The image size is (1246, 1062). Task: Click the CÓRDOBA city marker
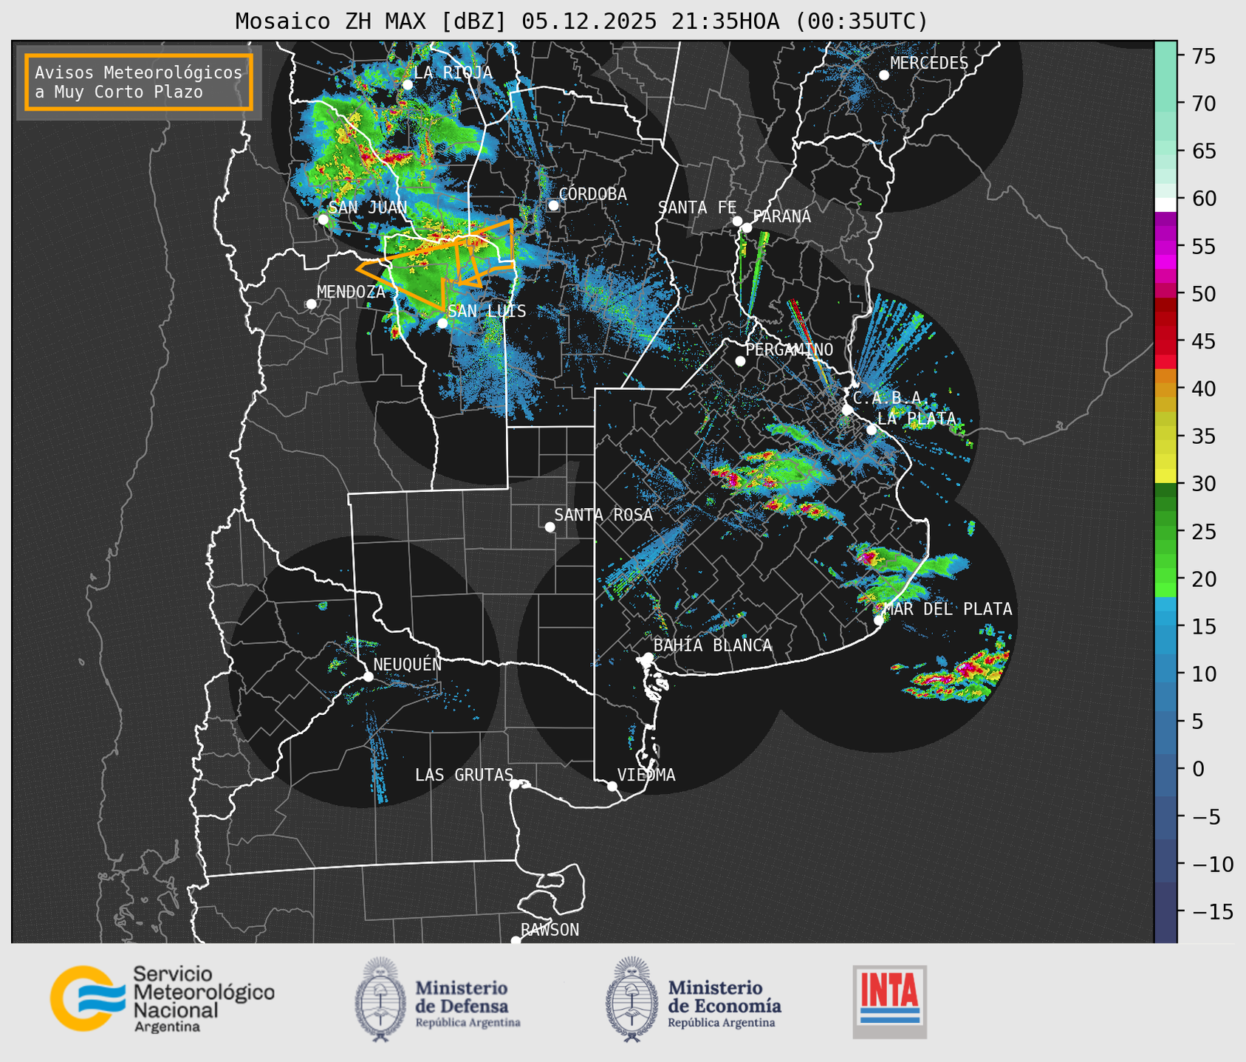[x=553, y=205]
